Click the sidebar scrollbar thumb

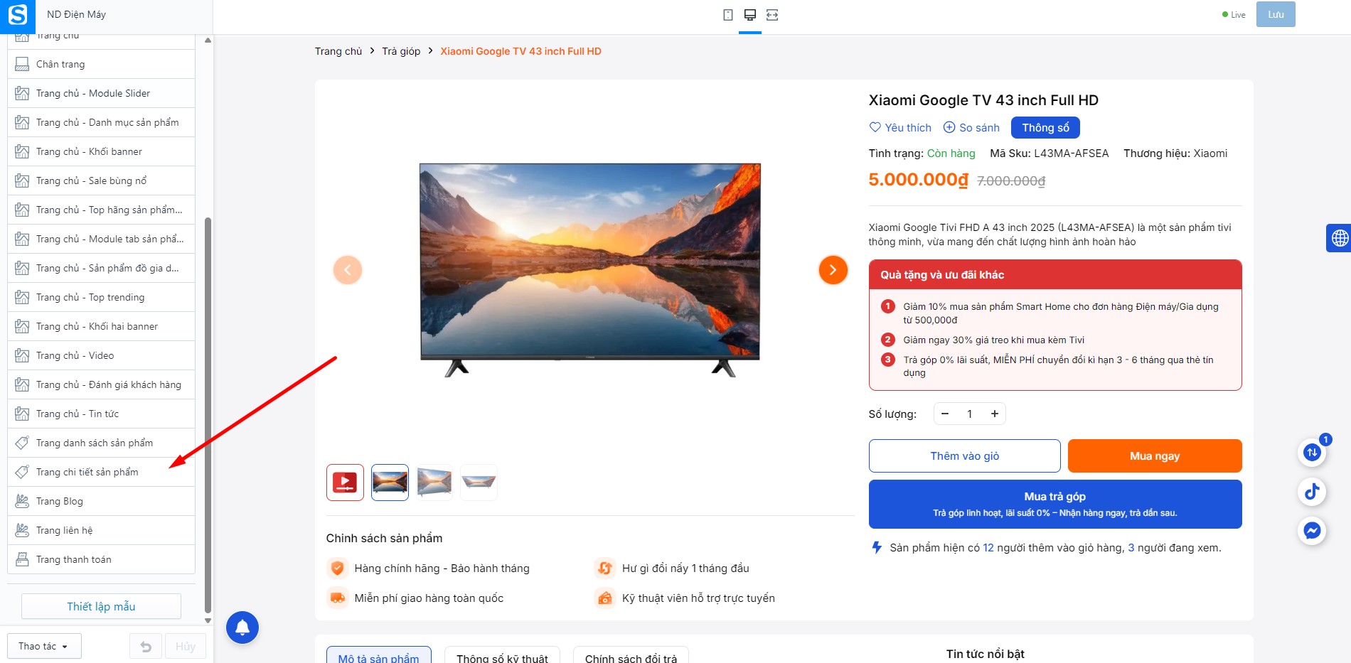click(208, 415)
